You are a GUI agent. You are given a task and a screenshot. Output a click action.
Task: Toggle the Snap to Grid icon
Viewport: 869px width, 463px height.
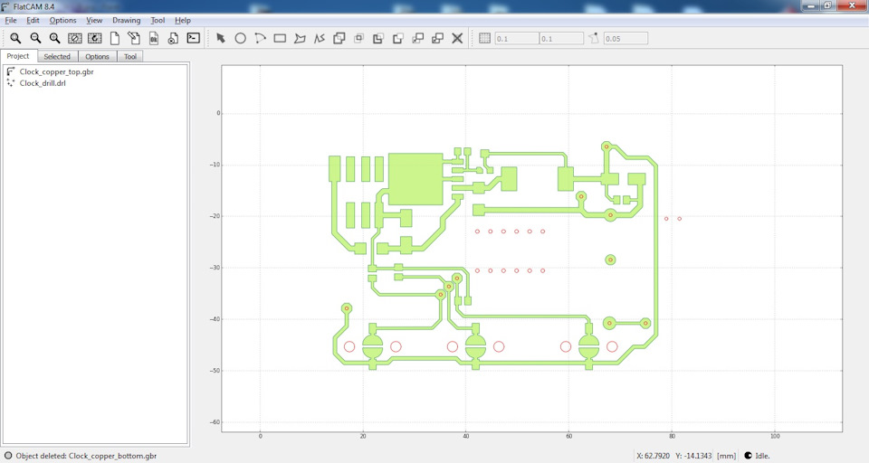(x=485, y=38)
